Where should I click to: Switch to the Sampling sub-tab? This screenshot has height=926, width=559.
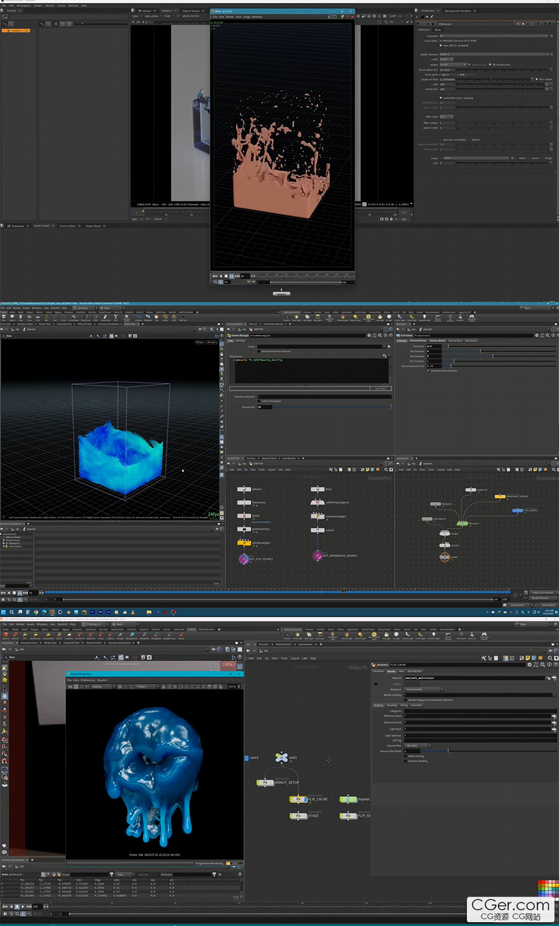(x=392, y=705)
